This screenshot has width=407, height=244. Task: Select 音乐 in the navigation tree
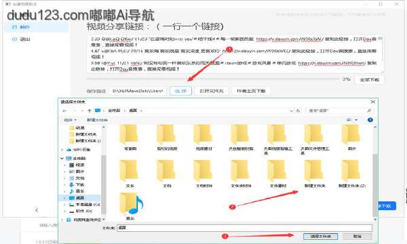77,191
